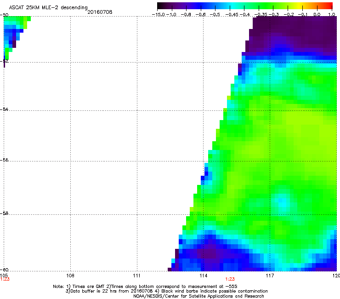Click the -0.1 label on color bar
The height and width of the screenshot is (299, 340).
coord(303,15)
